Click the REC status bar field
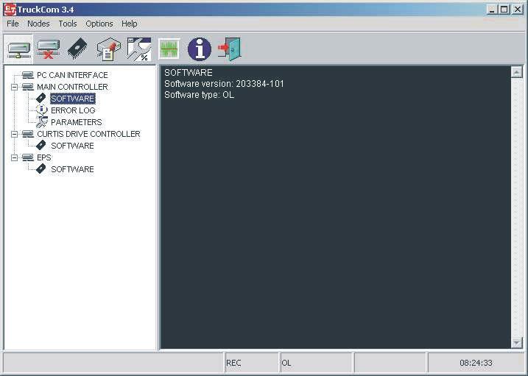Screen dimensions: 528x376 coord(252,363)
